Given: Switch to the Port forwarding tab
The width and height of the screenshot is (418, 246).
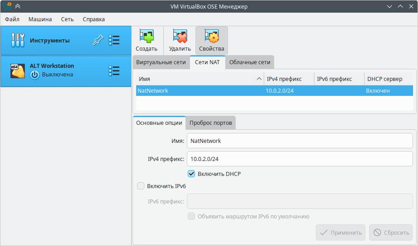Looking at the screenshot, I should tap(211, 123).
